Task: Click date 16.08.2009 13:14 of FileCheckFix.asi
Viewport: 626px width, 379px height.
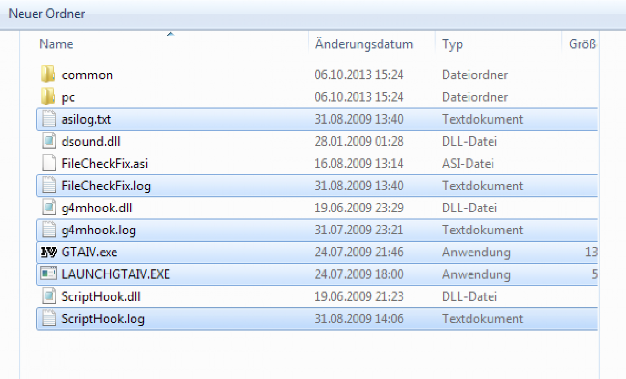Action: pos(359,163)
